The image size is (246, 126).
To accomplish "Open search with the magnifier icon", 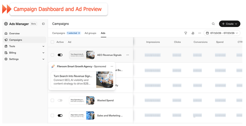I will (x=213, y=24).
